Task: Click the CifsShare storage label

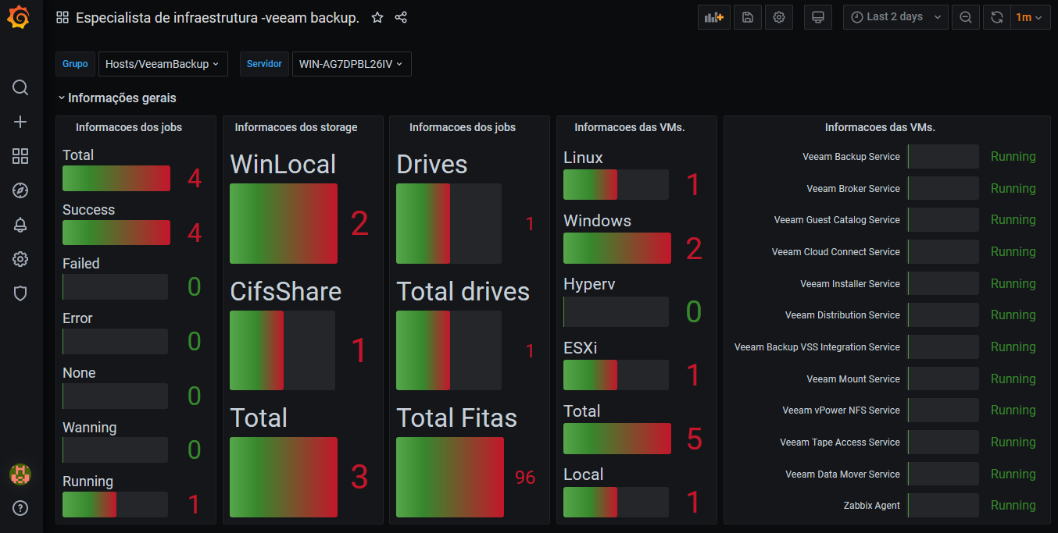Action: (286, 292)
